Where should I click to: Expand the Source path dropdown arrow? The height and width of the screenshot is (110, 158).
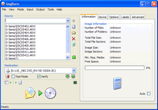coord(68,21)
